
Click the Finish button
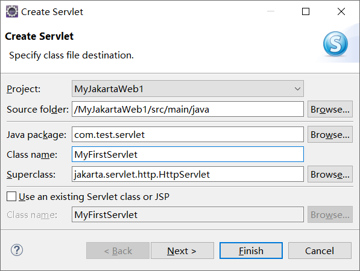pyautogui.click(x=251, y=251)
